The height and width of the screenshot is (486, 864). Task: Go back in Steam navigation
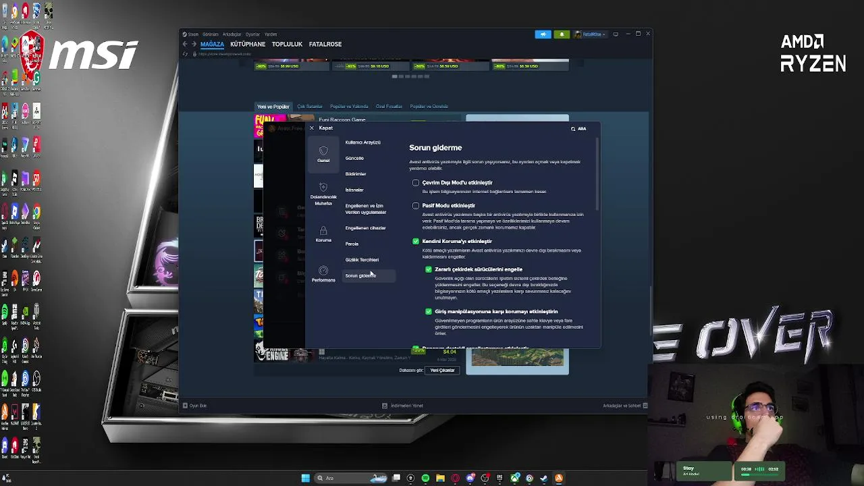pyautogui.click(x=185, y=44)
